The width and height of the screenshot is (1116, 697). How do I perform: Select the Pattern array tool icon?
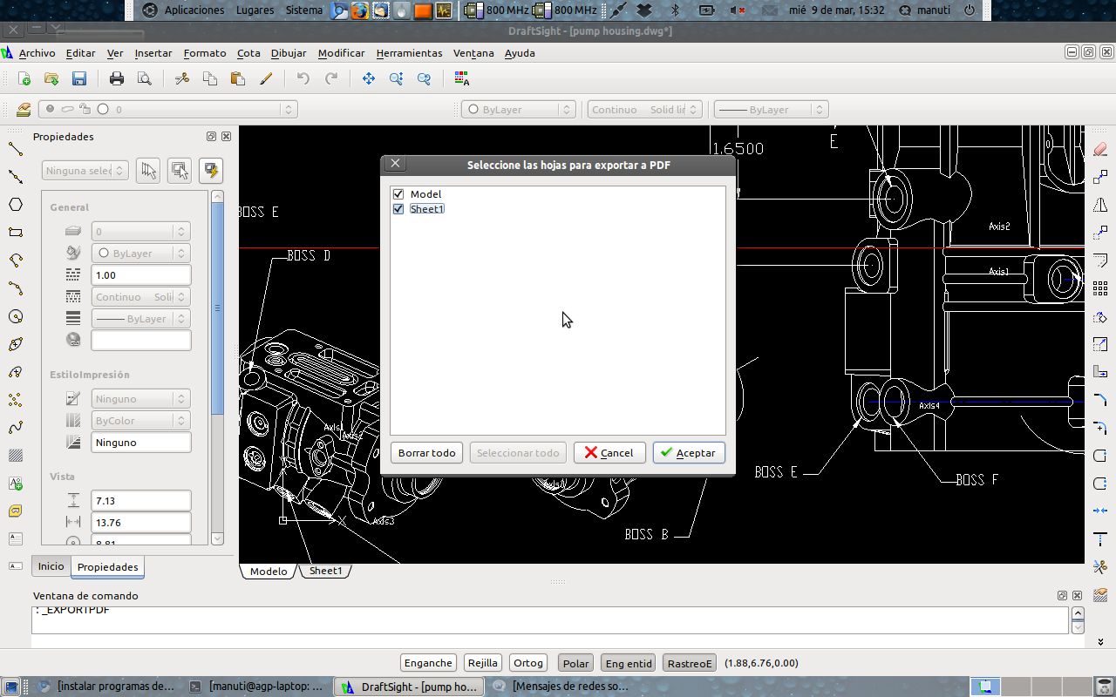tap(1099, 288)
